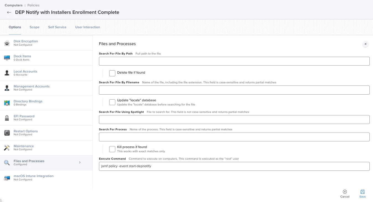Select the macOS Intune Integration label
The width and height of the screenshot is (373, 202).
(33, 176)
